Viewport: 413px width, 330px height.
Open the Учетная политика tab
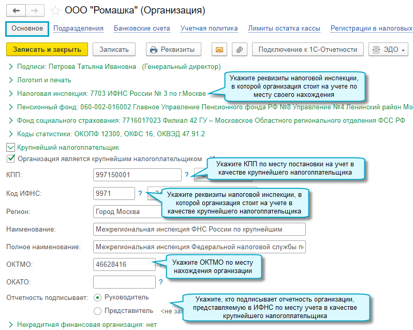(209, 28)
